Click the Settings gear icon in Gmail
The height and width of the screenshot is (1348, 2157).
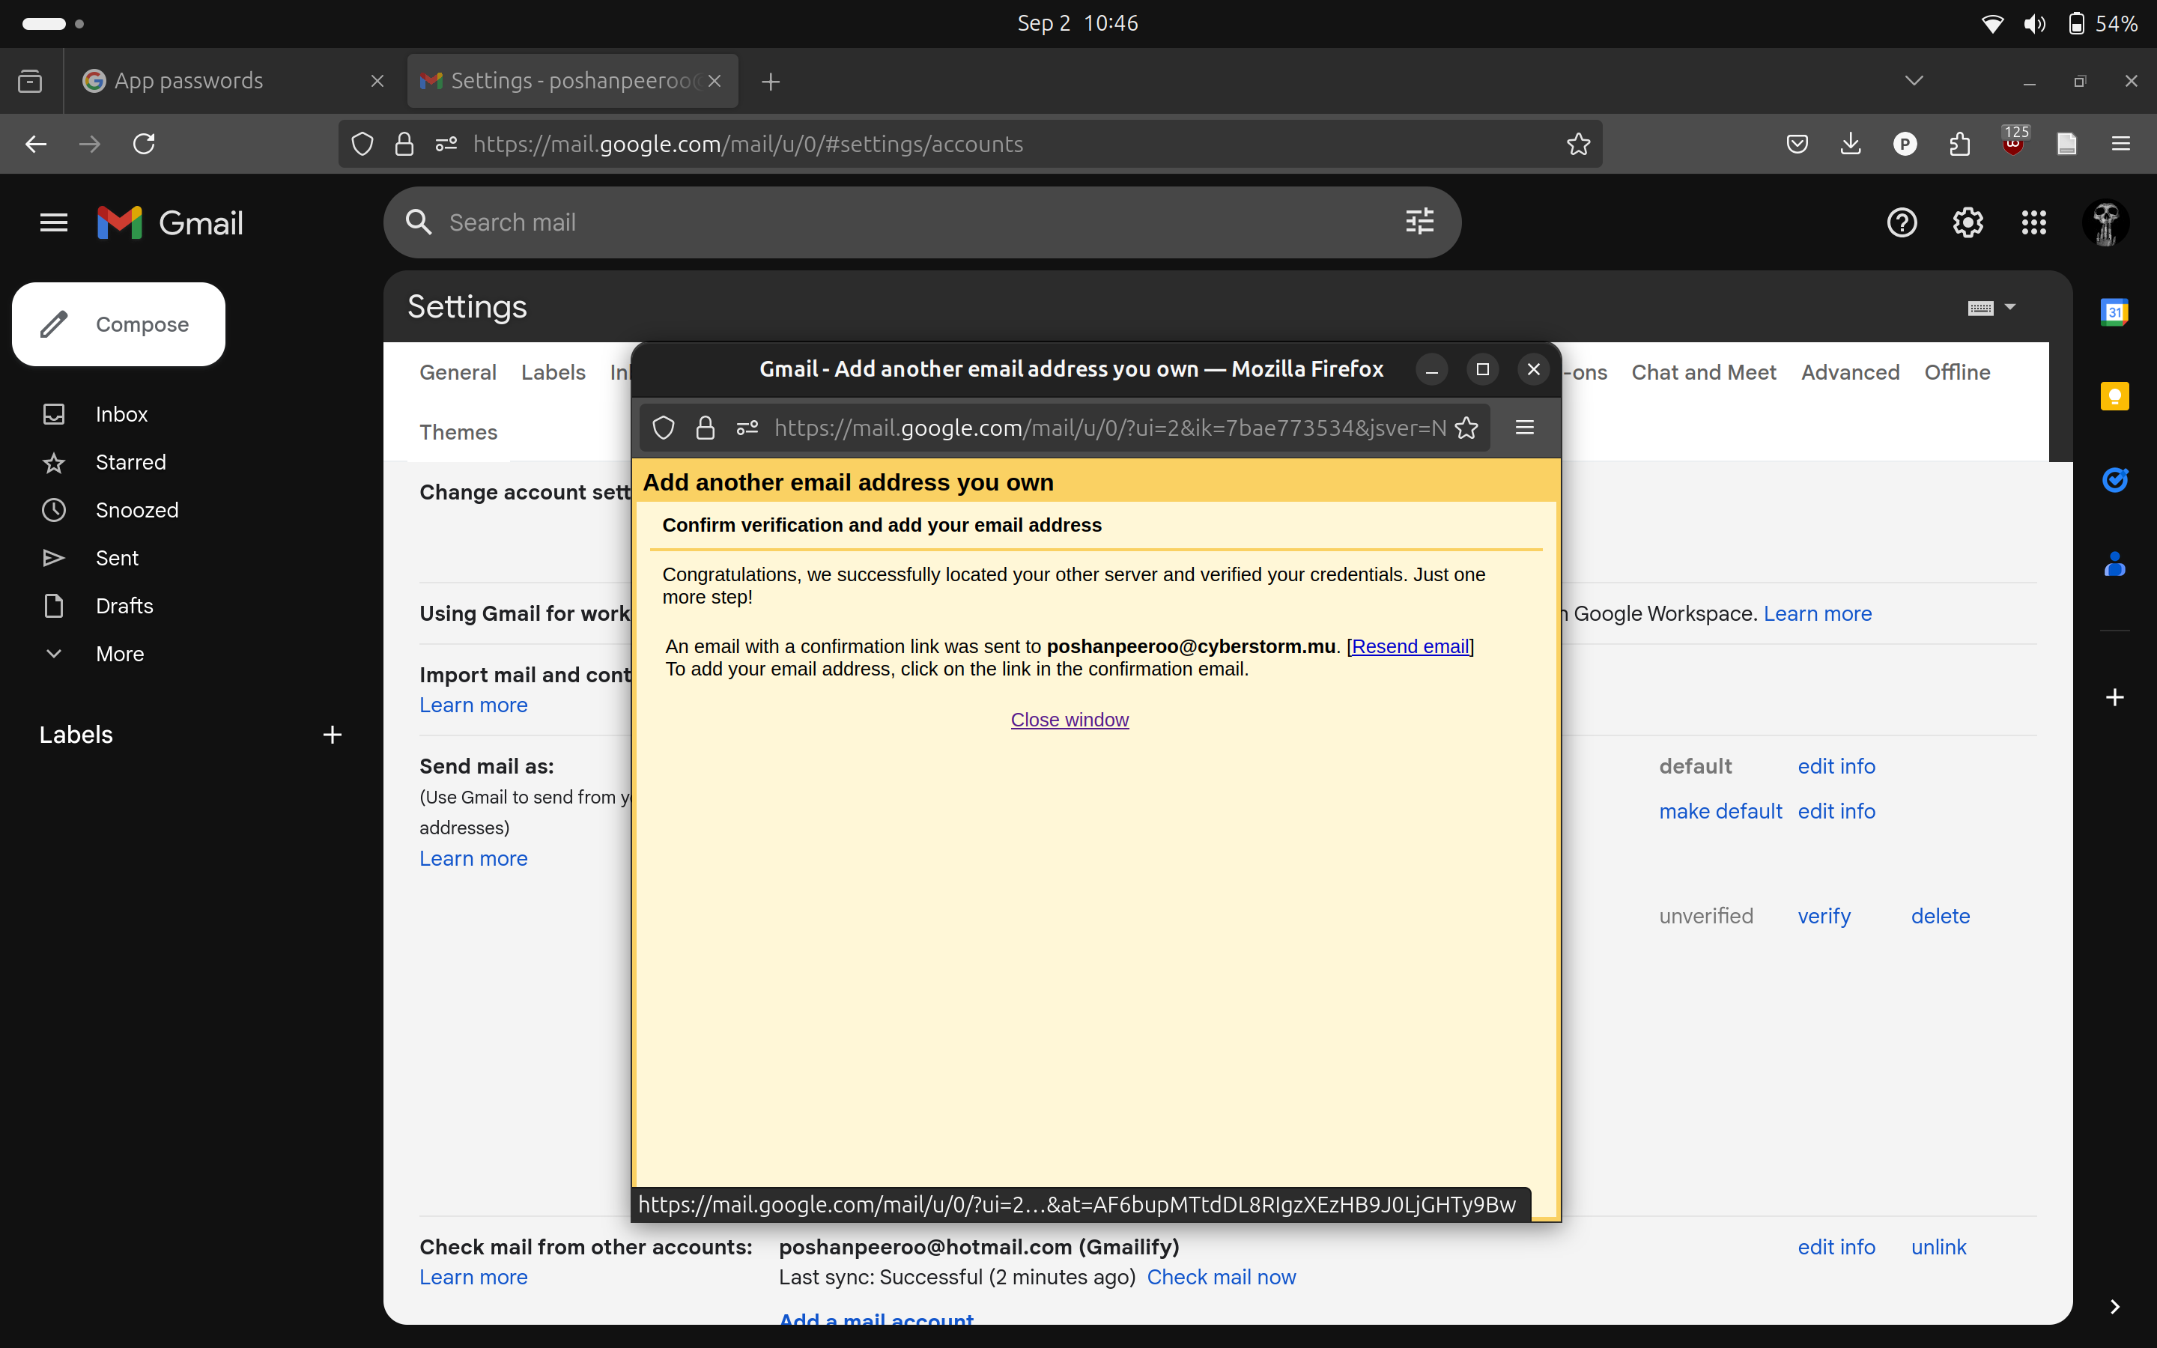[x=1968, y=222]
